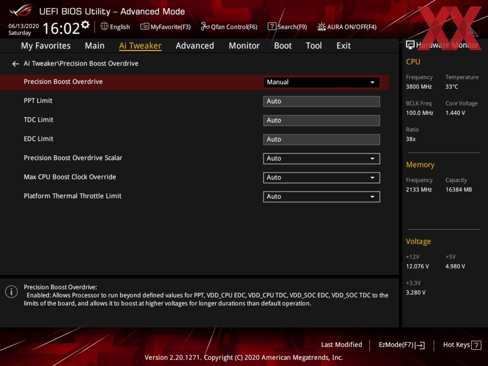
Task: Open the Exit tab
Action: 343,46
